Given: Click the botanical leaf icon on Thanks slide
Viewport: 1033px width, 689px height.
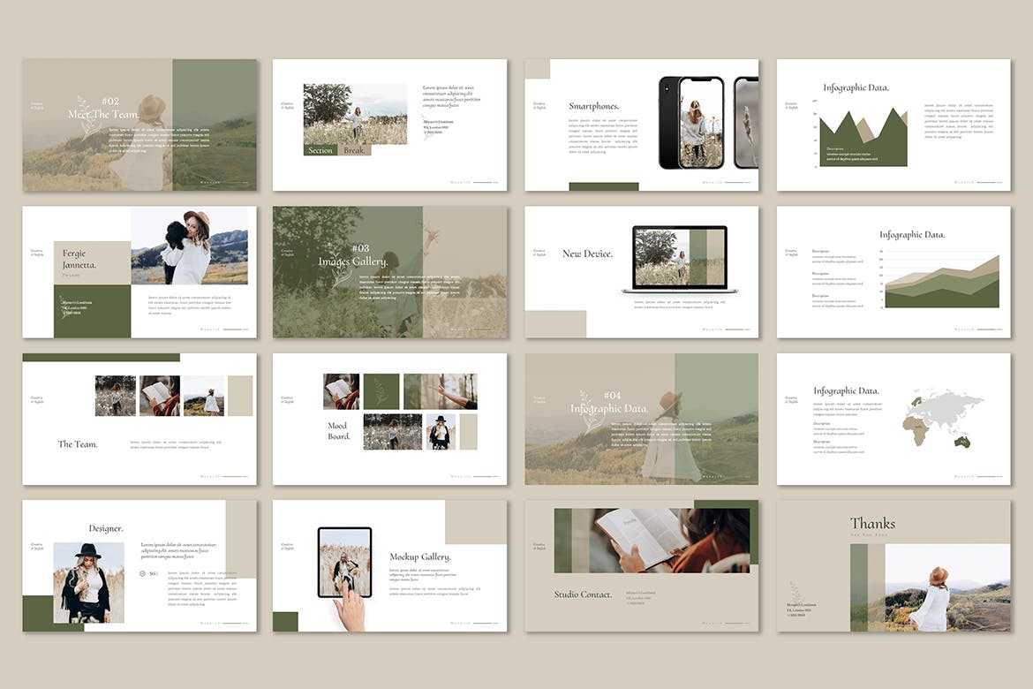Looking at the screenshot, I should pos(795,592).
